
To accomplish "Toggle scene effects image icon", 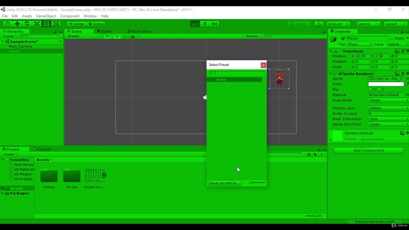I will coord(133,36).
